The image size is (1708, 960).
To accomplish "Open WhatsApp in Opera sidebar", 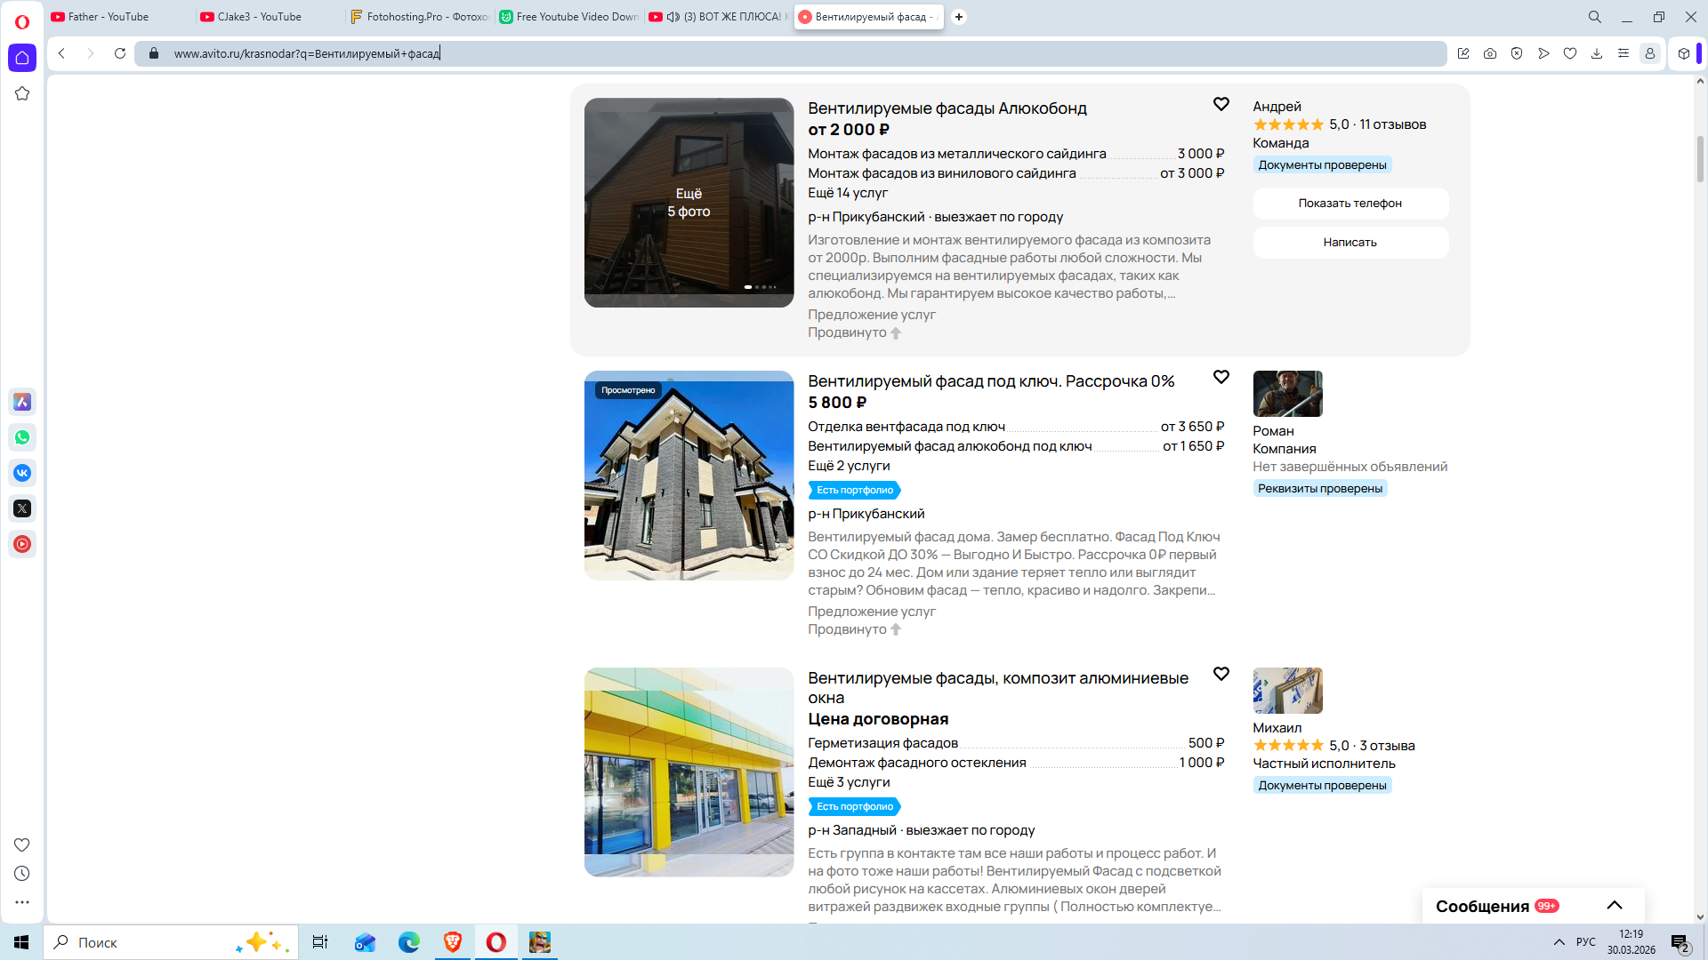I will click(22, 437).
